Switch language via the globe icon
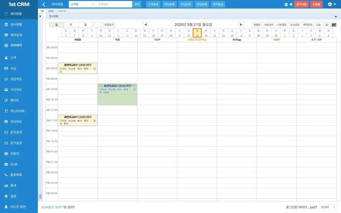This screenshot has width=341, height=213. pos(286,5)
